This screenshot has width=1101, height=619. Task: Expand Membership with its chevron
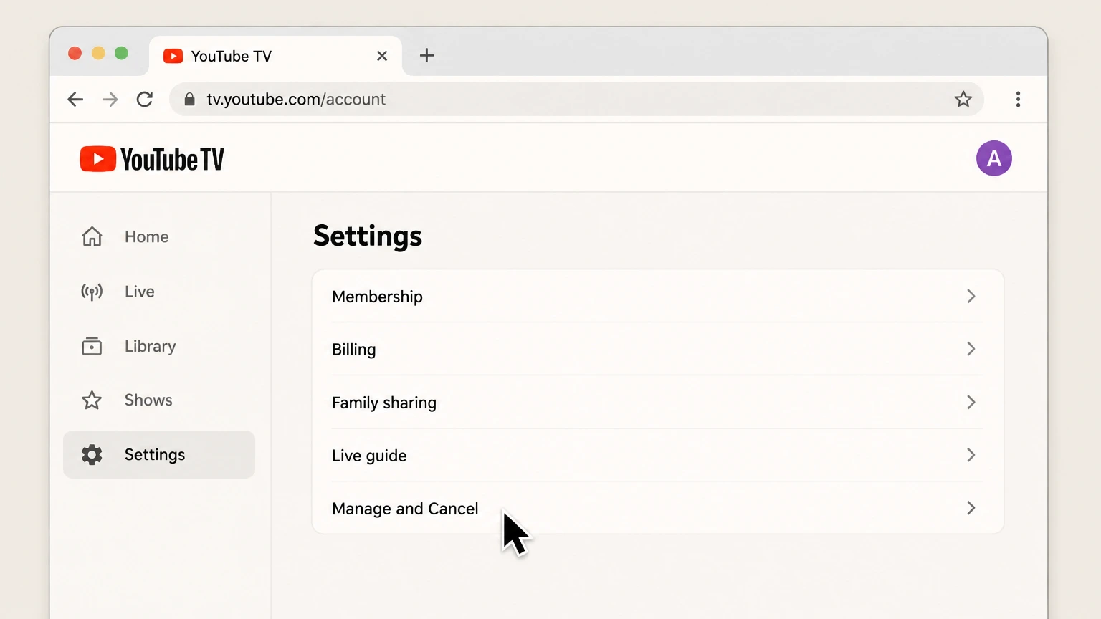click(x=971, y=296)
